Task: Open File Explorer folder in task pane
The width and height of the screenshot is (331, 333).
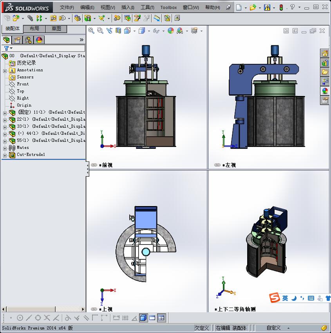Action: click(325, 72)
